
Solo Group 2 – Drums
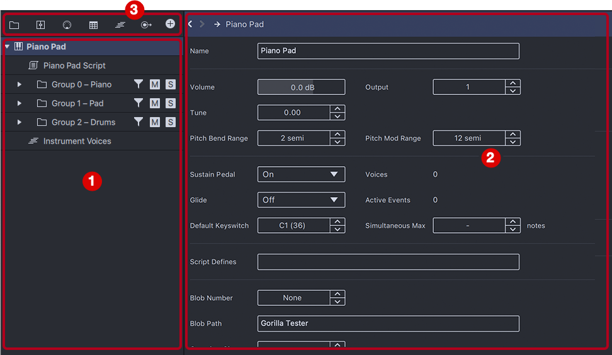171,122
